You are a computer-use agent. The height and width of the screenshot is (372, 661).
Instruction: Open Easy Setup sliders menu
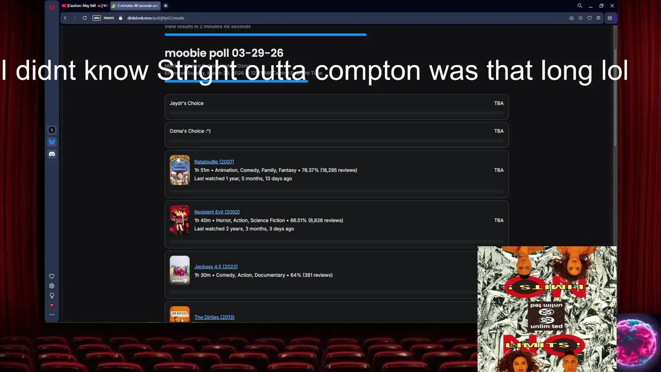(599, 18)
